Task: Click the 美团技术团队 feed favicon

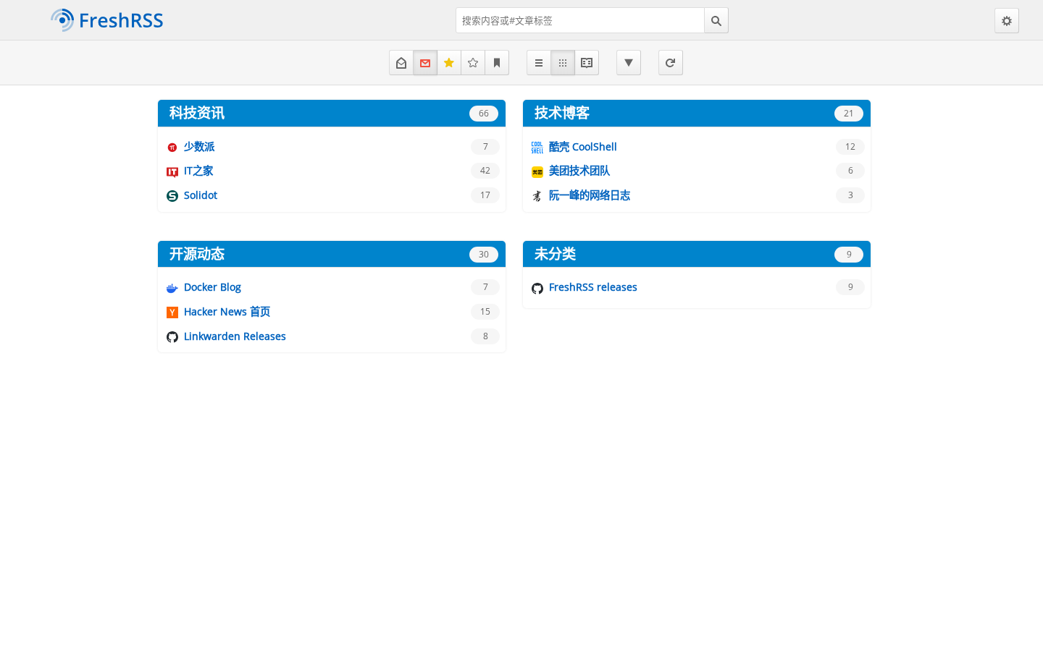Action: coord(537,172)
